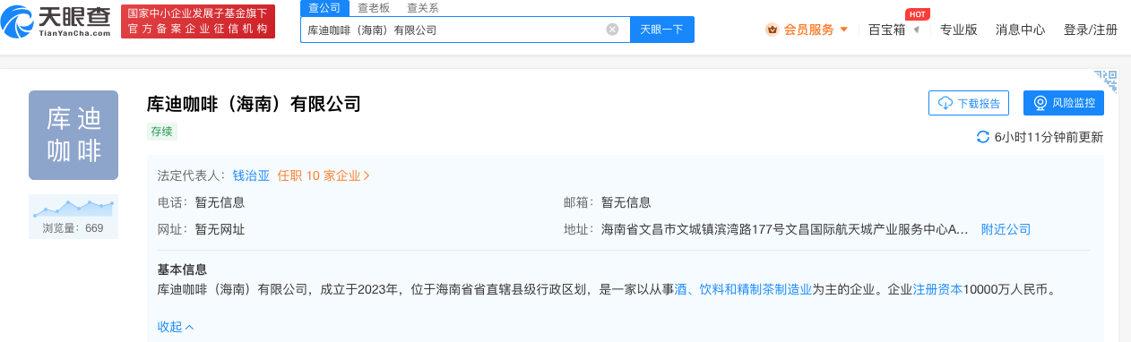Click the 风险监控 button
Image resolution: width=1131 pixels, height=342 pixels.
(x=1064, y=103)
